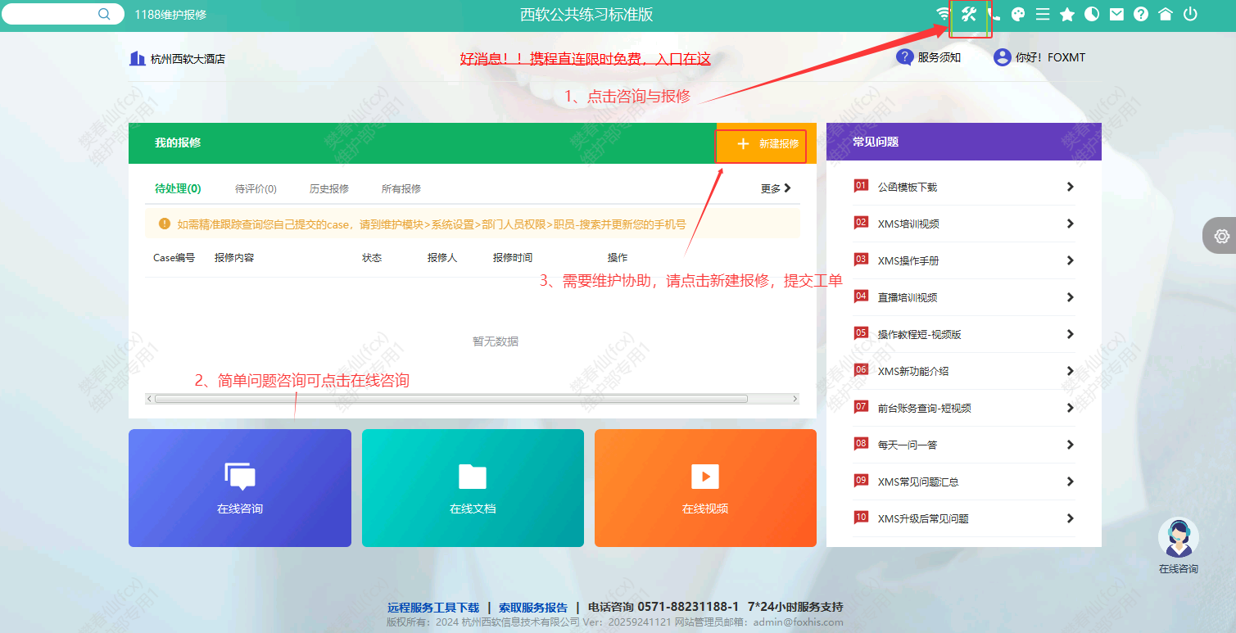Click the horizontal scrollbar under the table
The height and width of the screenshot is (633, 1236).
point(450,399)
